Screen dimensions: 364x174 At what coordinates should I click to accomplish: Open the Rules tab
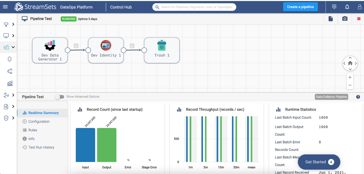point(33,130)
